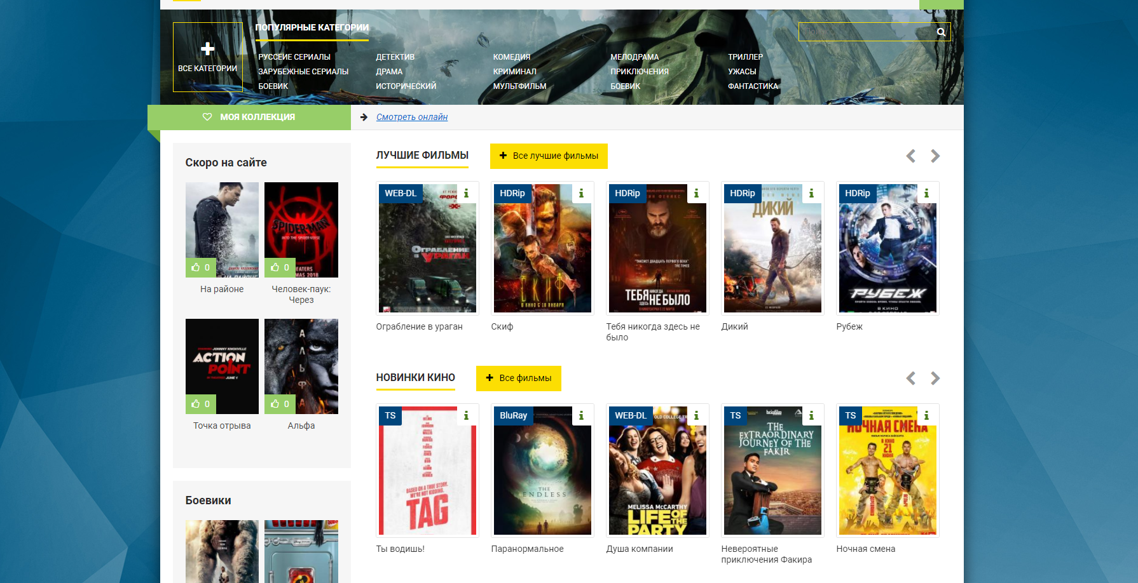This screenshot has width=1138, height=583.
Task: Open the Ночная смена poster
Action: coord(888,471)
